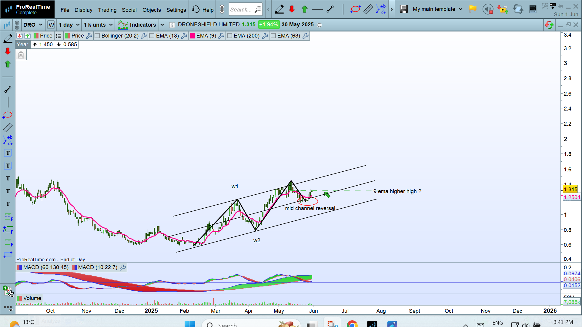
Task: Select the ruler measure tool in top toolbar
Action: pyautogui.click(x=368, y=9)
